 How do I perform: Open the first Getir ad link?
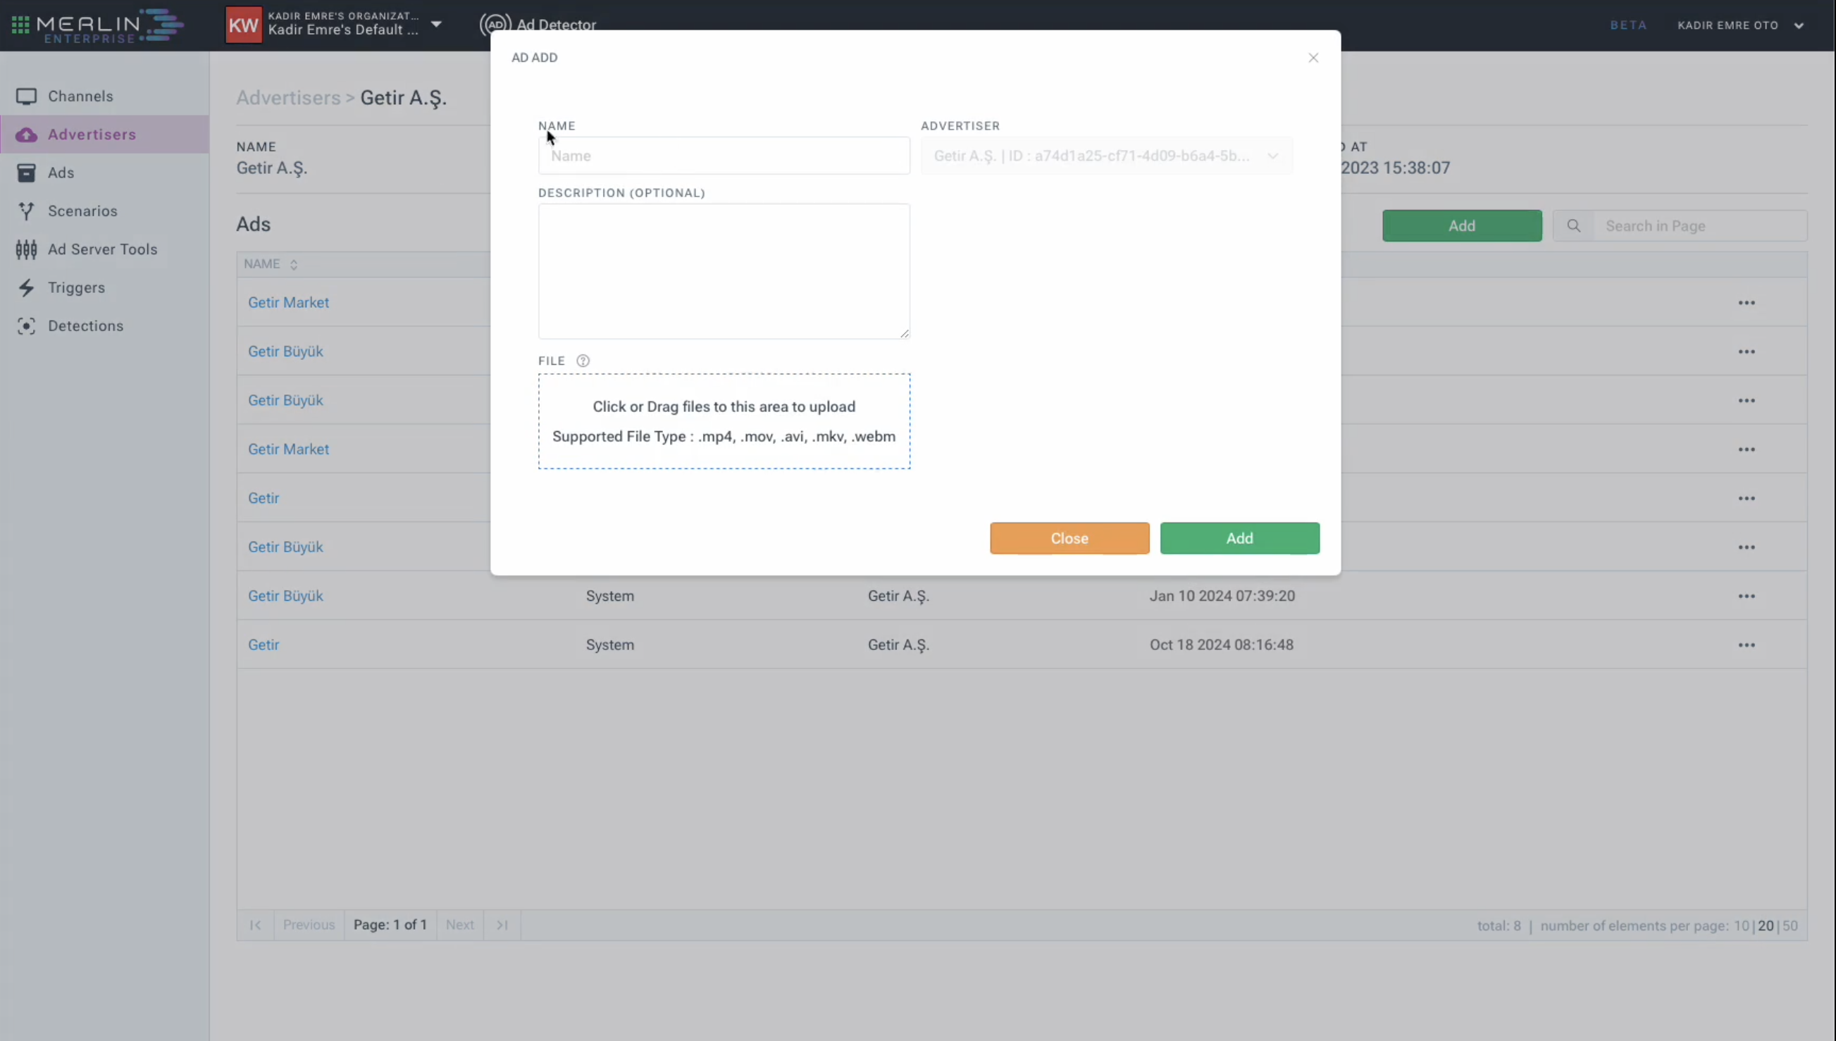point(263,498)
